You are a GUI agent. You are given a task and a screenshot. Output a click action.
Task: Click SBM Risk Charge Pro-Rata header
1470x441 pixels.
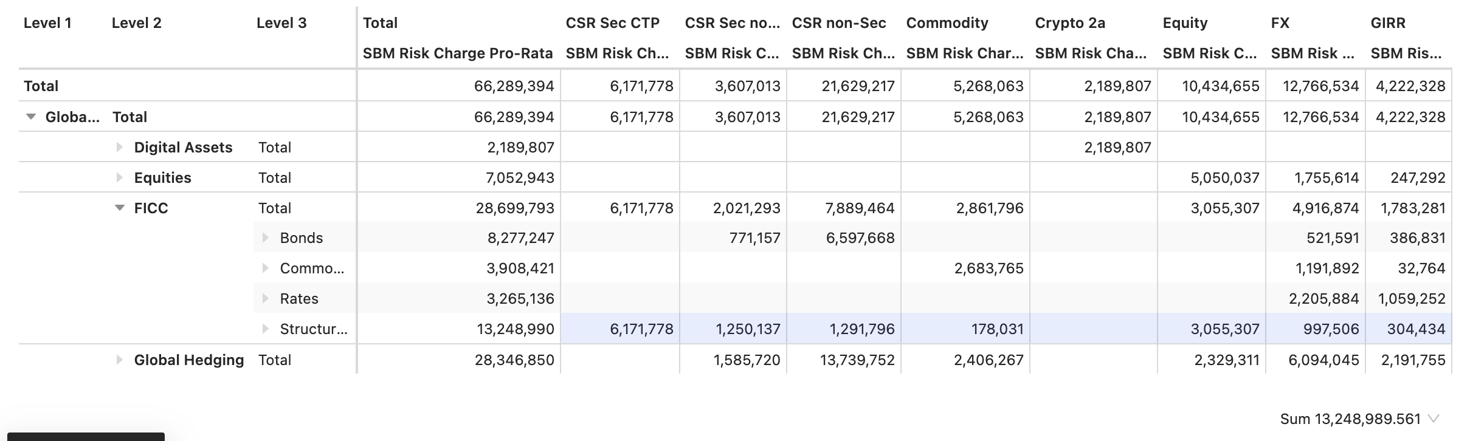(457, 53)
